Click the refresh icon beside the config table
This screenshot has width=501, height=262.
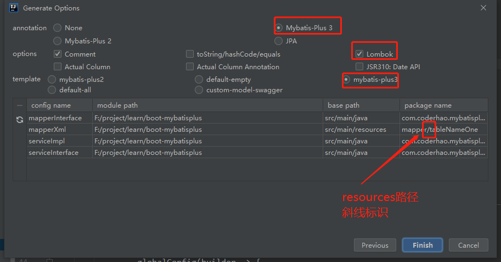point(20,120)
